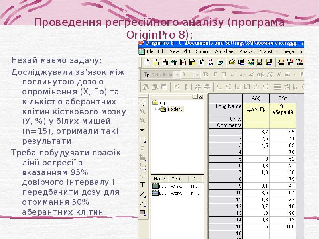Click the superscript x² button

pos(232,74)
